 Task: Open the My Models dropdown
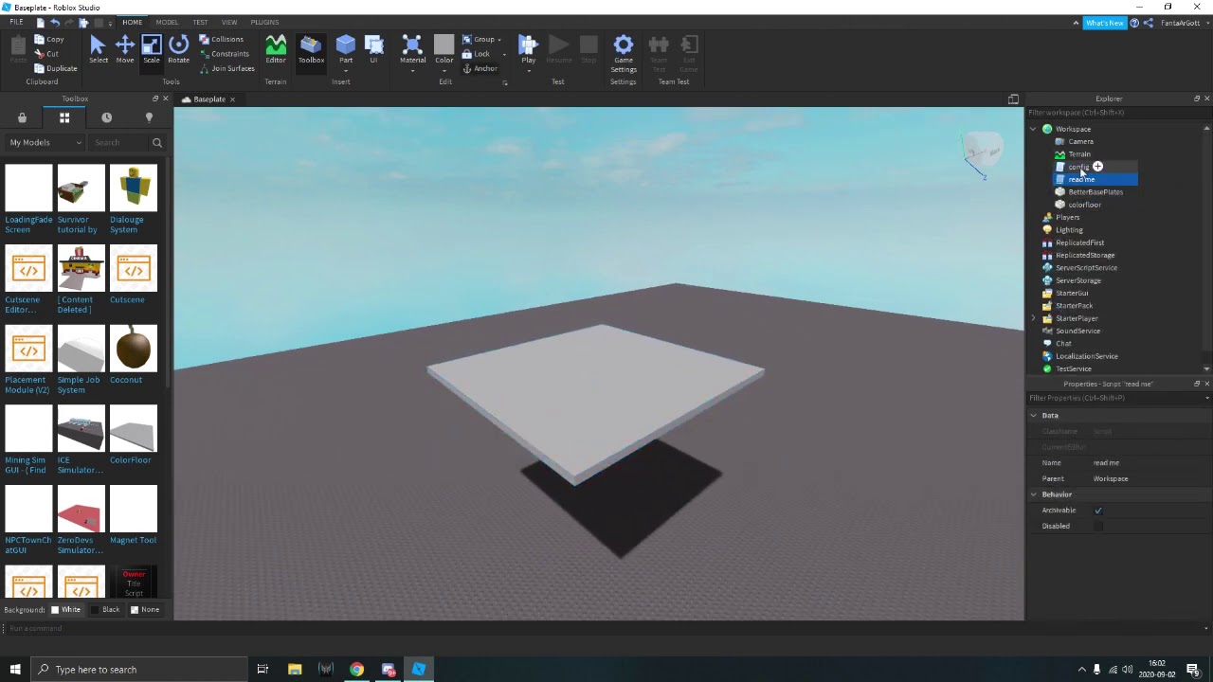click(x=45, y=142)
